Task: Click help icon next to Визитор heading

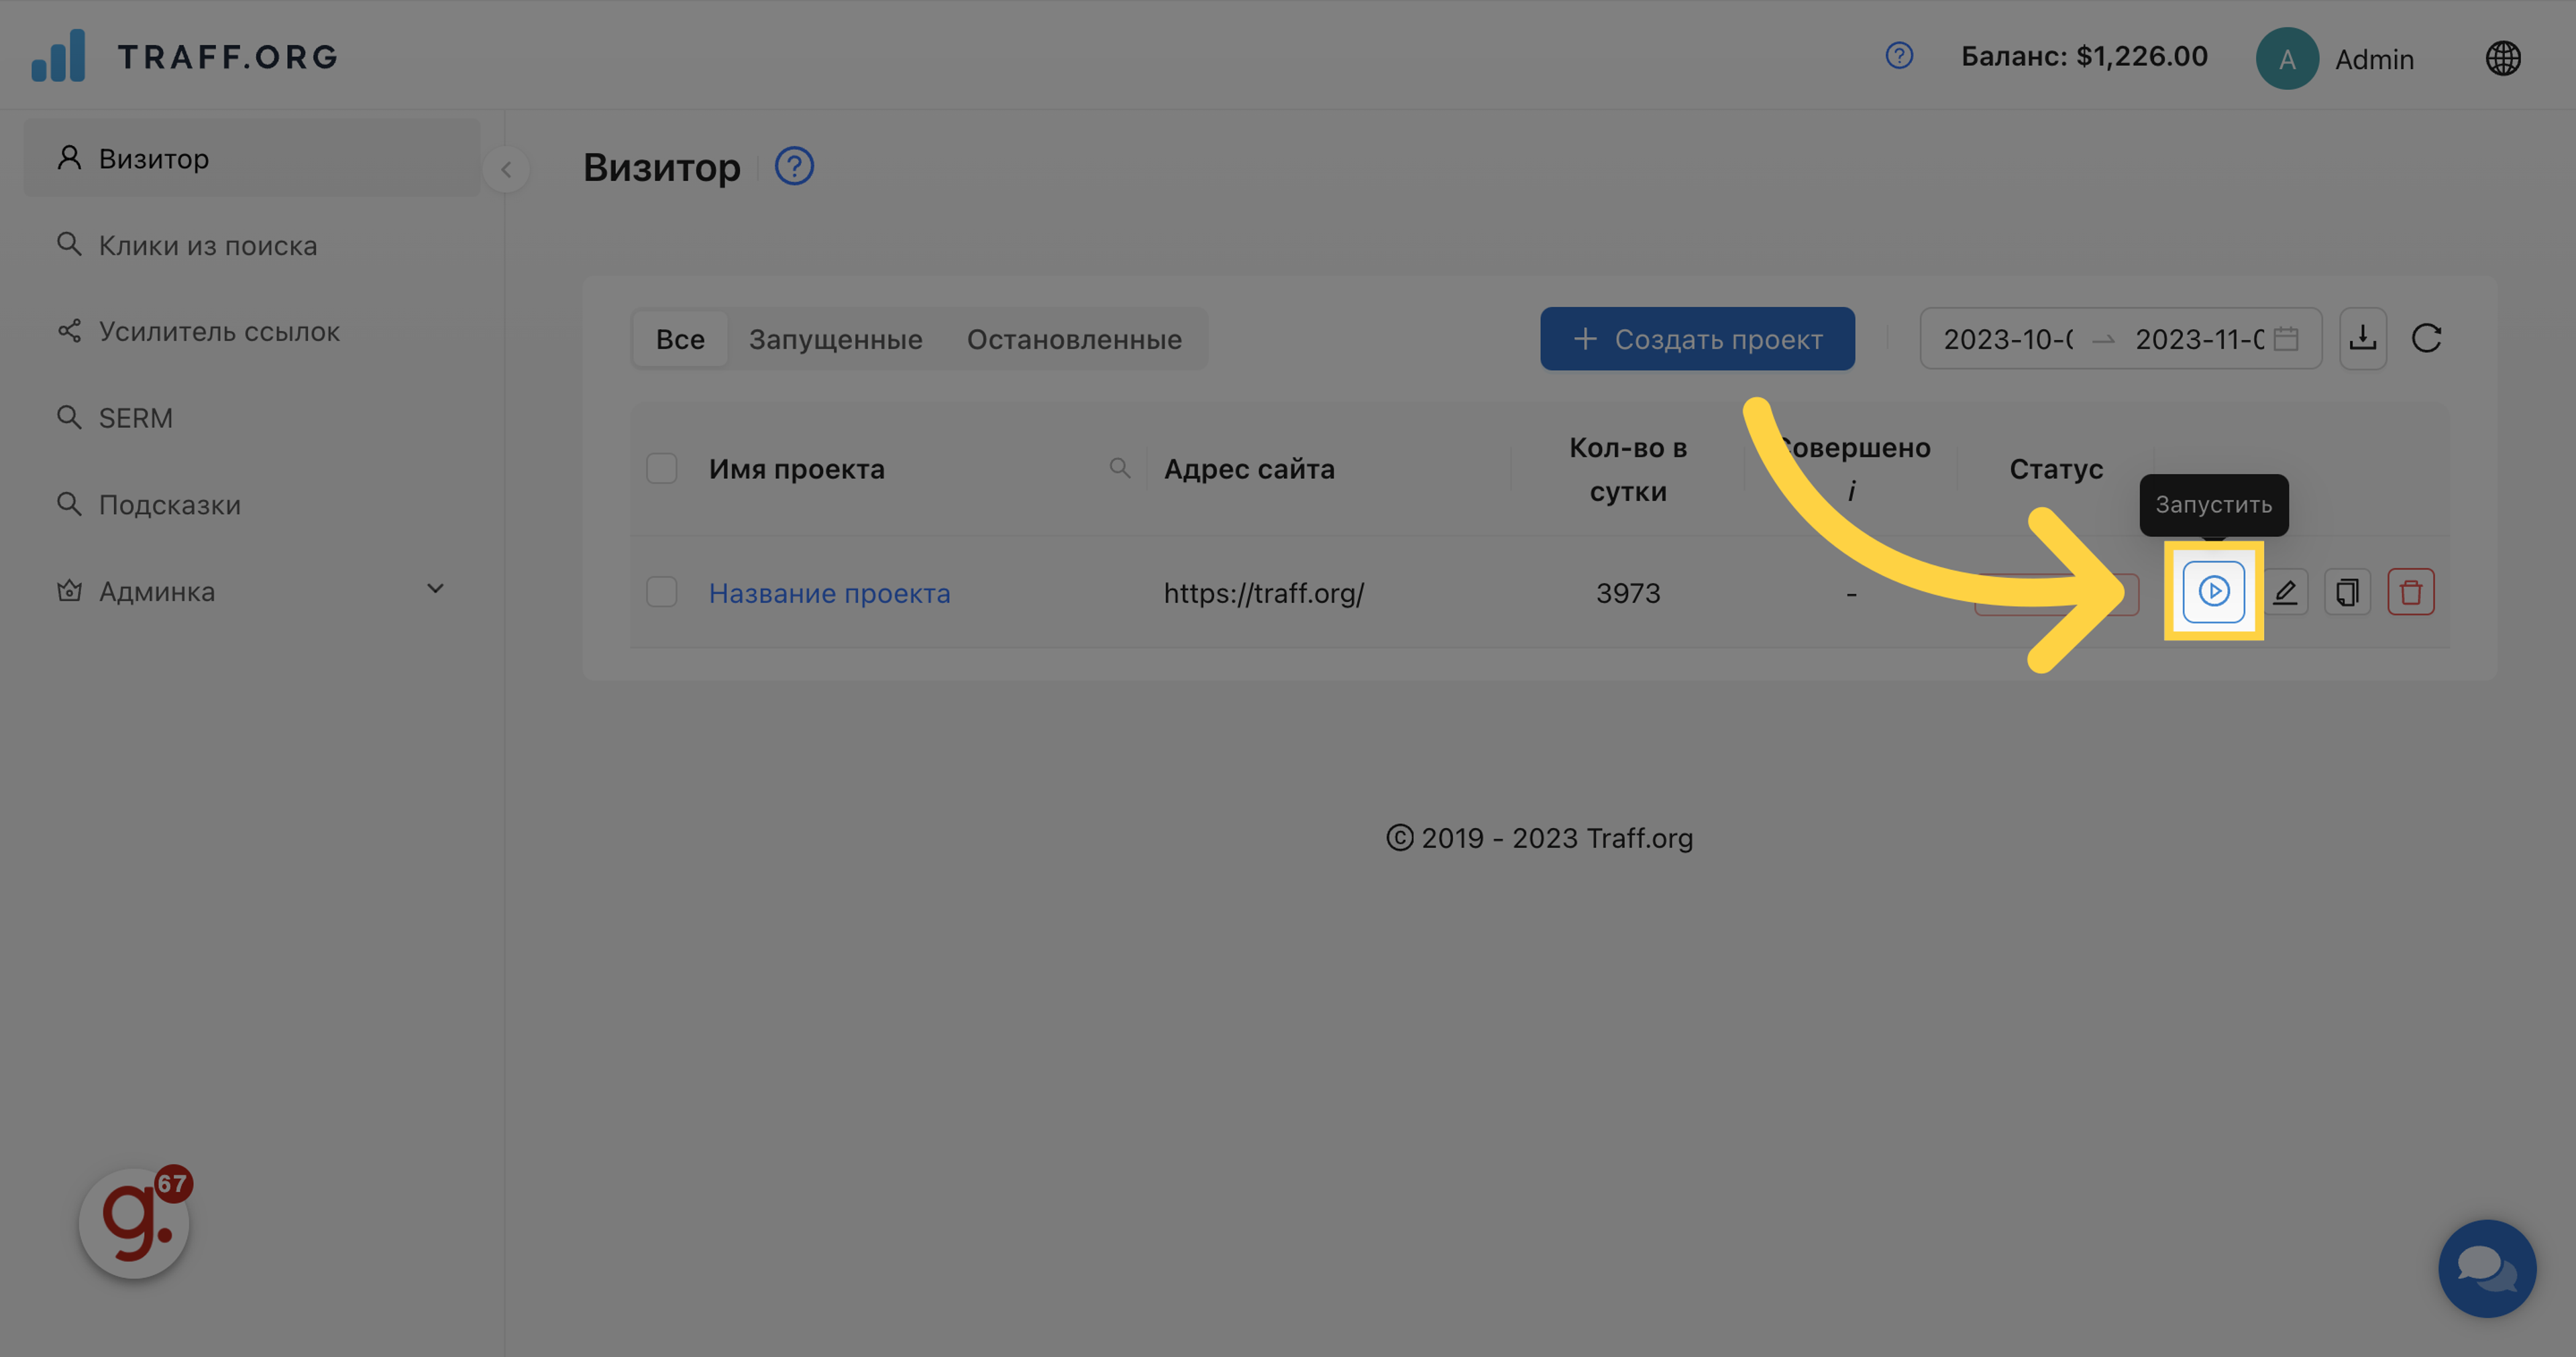Action: pyautogui.click(x=794, y=166)
